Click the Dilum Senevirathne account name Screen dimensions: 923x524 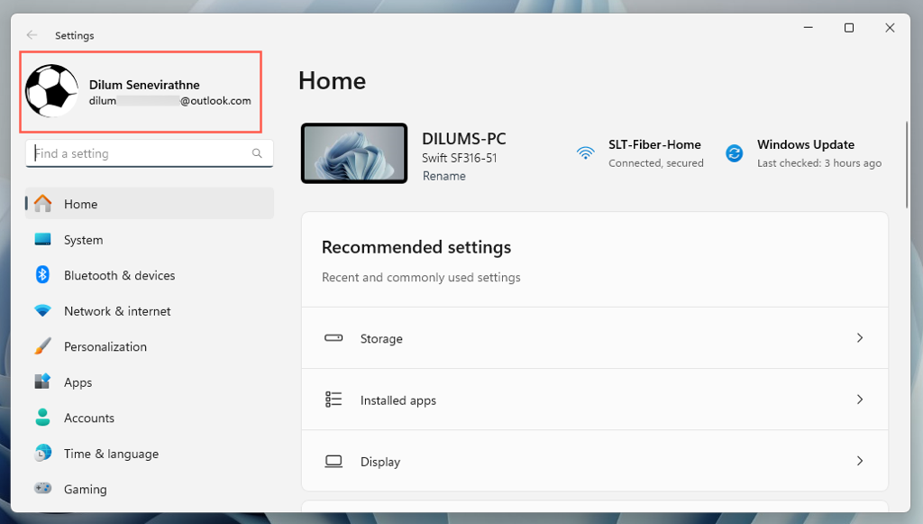point(144,85)
